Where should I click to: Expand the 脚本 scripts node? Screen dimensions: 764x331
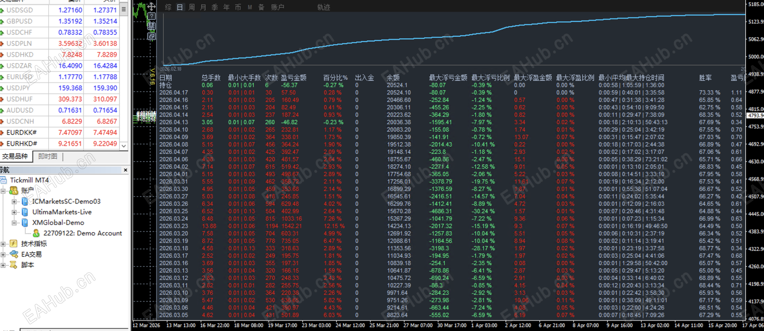(3, 265)
